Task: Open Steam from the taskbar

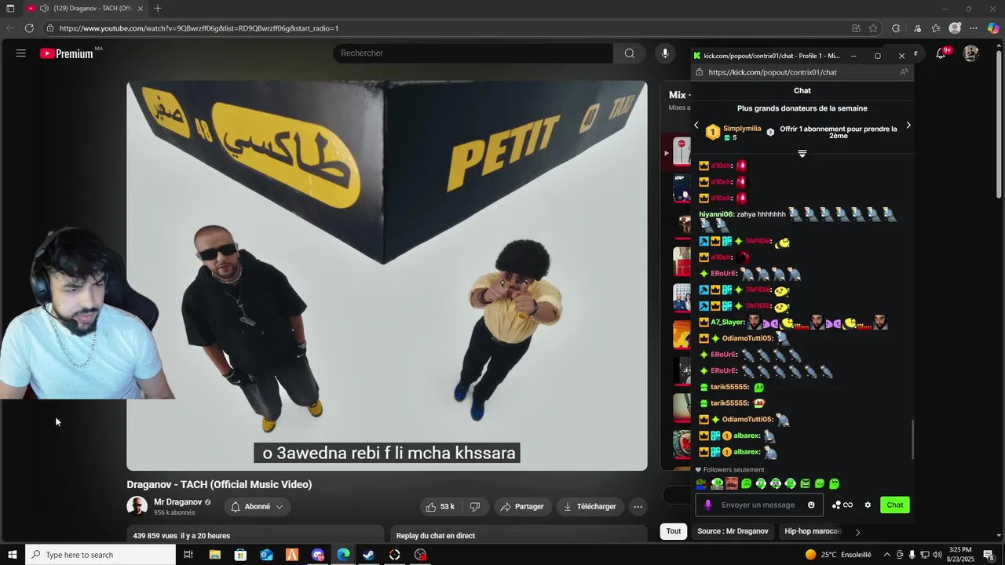Action: (x=368, y=555)
